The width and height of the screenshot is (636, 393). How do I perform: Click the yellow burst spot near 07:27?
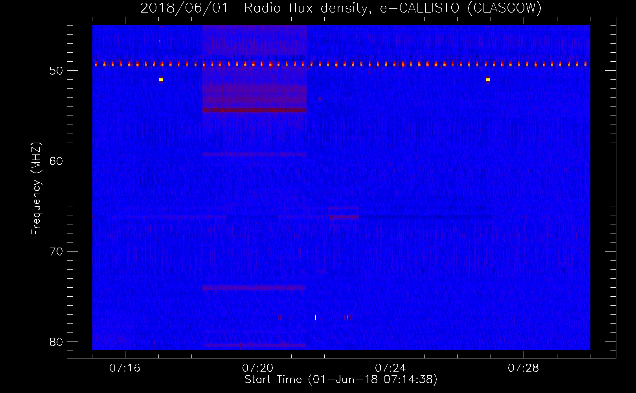[488, 79]
